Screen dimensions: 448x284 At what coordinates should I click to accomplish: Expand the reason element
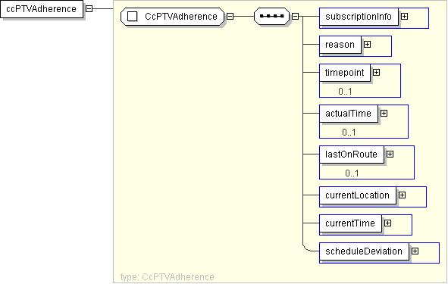[367, 44]
